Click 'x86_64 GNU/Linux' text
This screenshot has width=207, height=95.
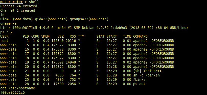(172, 28)
